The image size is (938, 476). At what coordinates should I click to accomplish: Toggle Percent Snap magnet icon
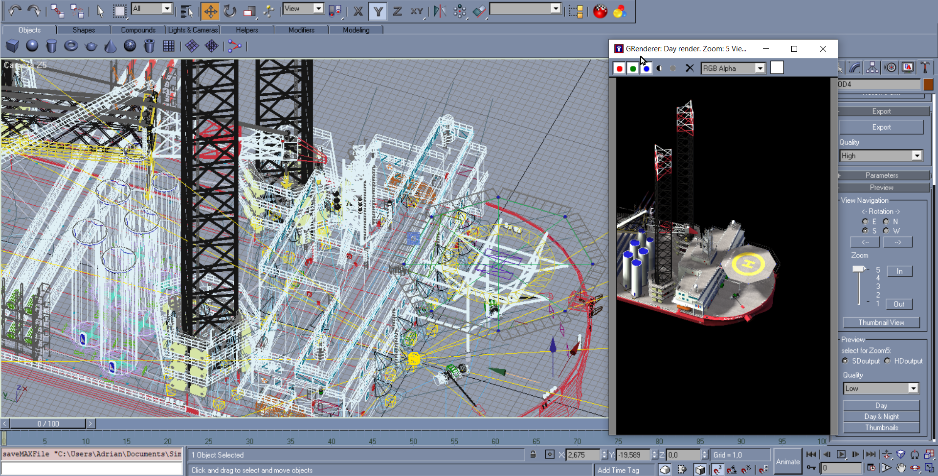746,470
